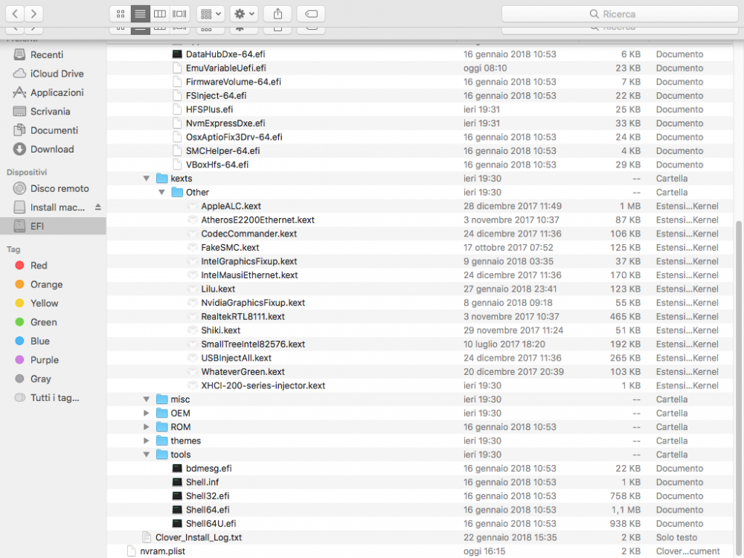Open Applicazioni in the sidebar

click(x=48, y=92)
